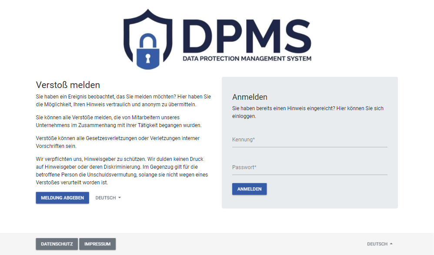Click the 'Anmelden' heading

(x=250, y=97)
